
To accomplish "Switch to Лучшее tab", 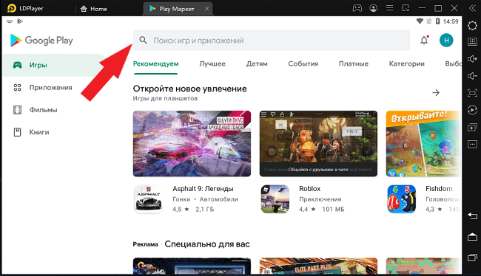I will (x=212, y=63).
